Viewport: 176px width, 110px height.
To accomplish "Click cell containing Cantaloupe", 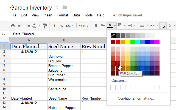I will (64, 89).
